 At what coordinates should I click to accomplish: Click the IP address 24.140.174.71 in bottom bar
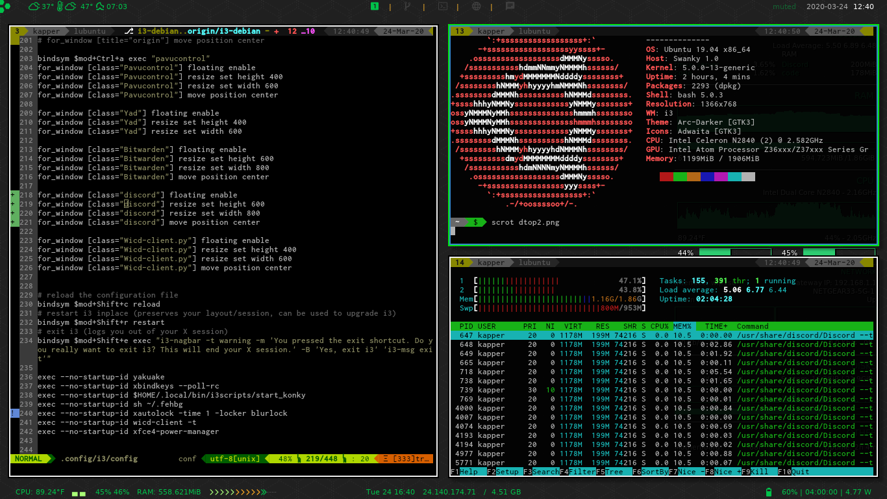449,493
